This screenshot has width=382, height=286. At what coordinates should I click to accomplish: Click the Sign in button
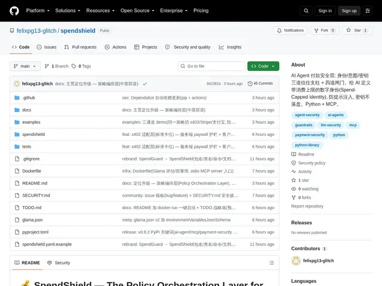[x=325, y=11]
